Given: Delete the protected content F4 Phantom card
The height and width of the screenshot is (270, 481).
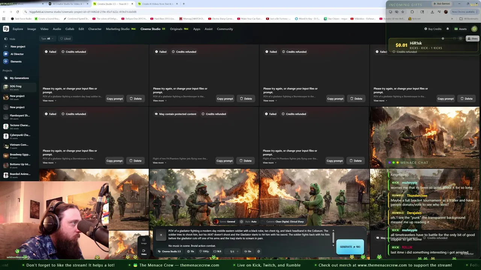Looking at the screenshot, I should 245,161.
